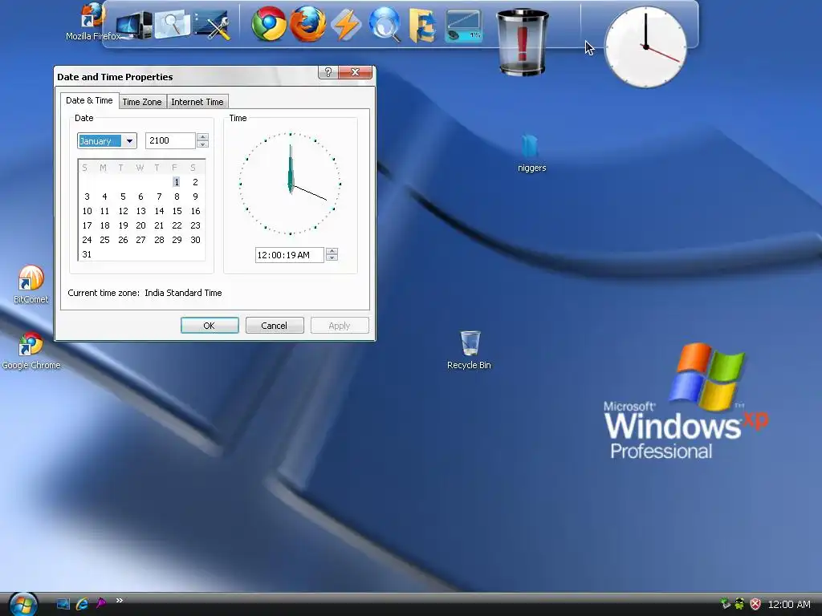Select day 1 in the calendar

[177, 182]
